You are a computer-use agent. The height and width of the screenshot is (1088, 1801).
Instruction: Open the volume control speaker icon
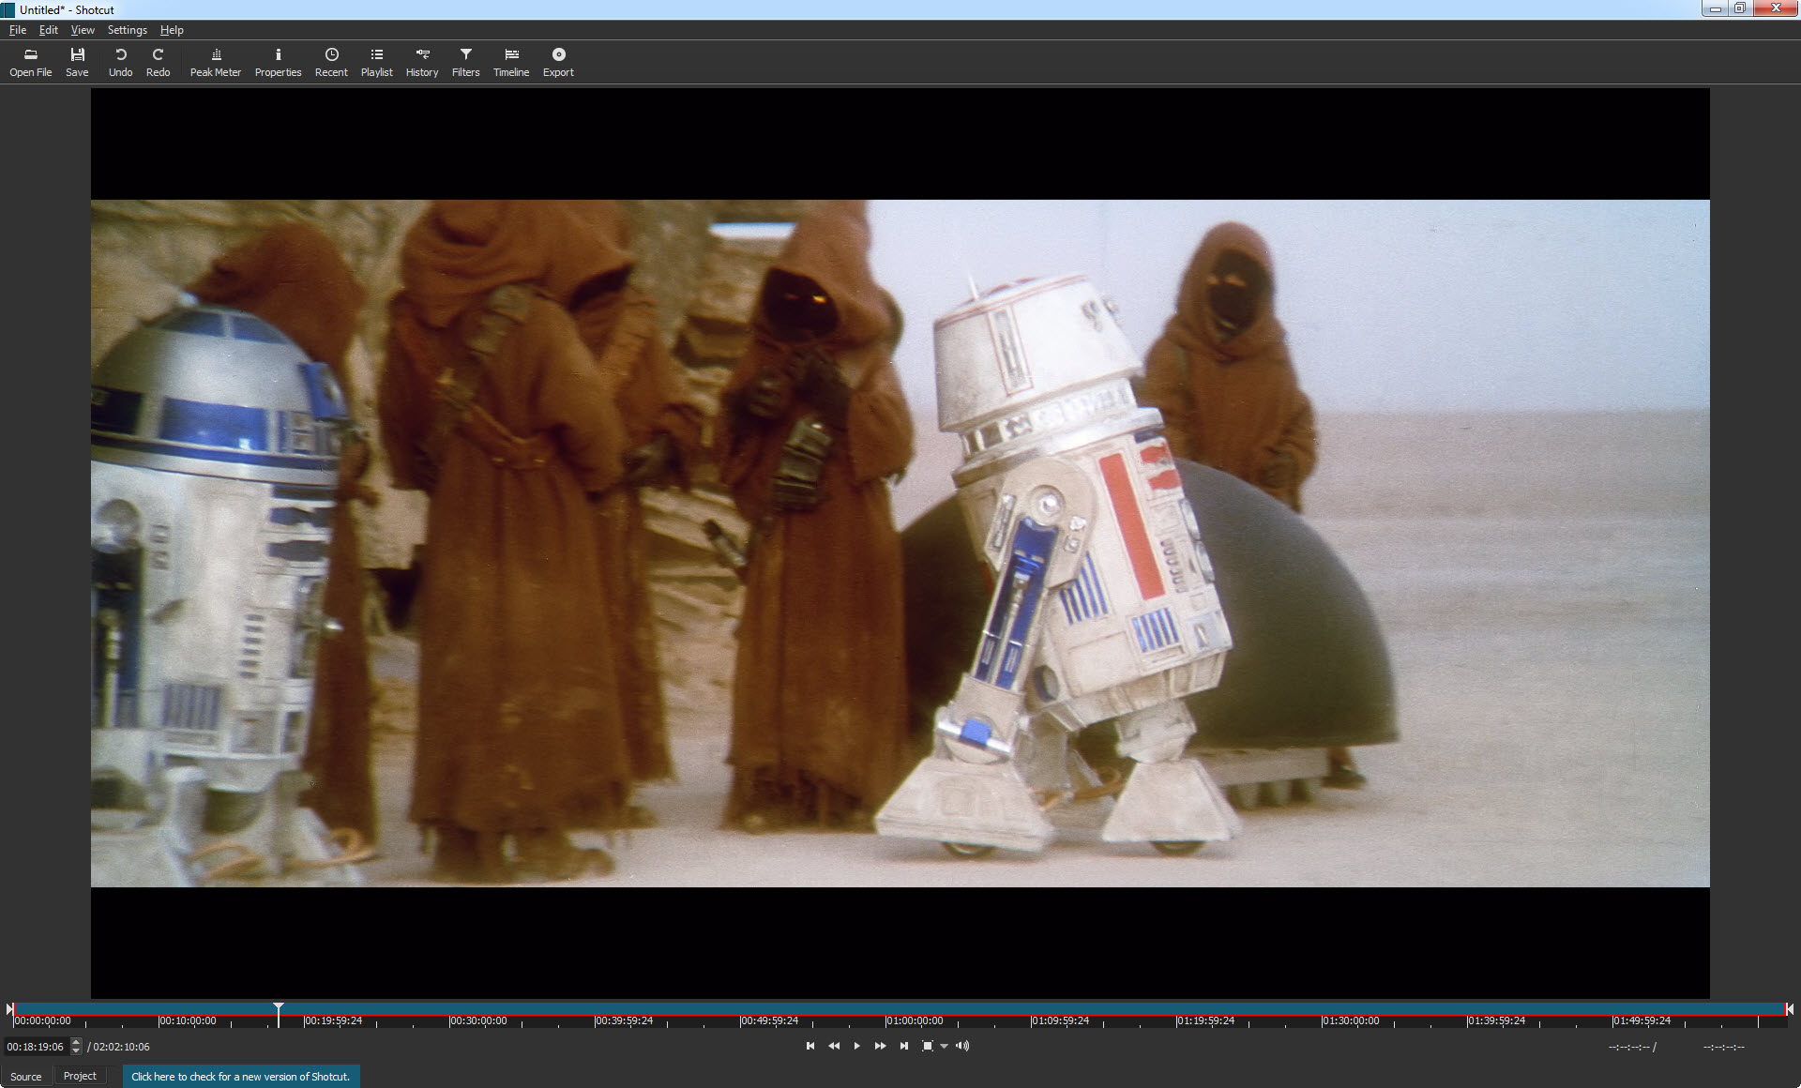(962, 1046)
